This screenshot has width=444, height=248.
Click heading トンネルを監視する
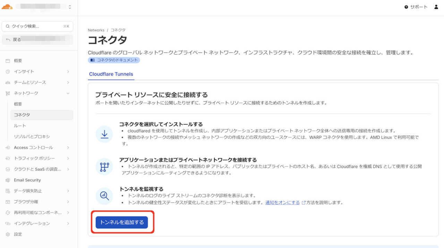click(141, 189)
